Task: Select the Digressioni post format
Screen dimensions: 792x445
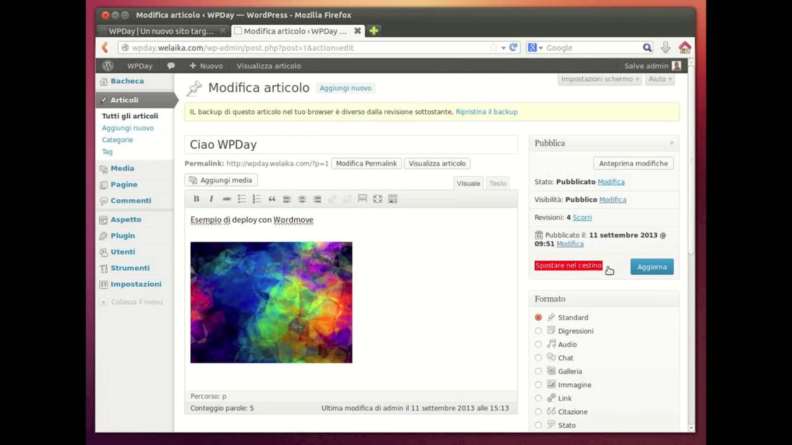Action: coord(538,331)
